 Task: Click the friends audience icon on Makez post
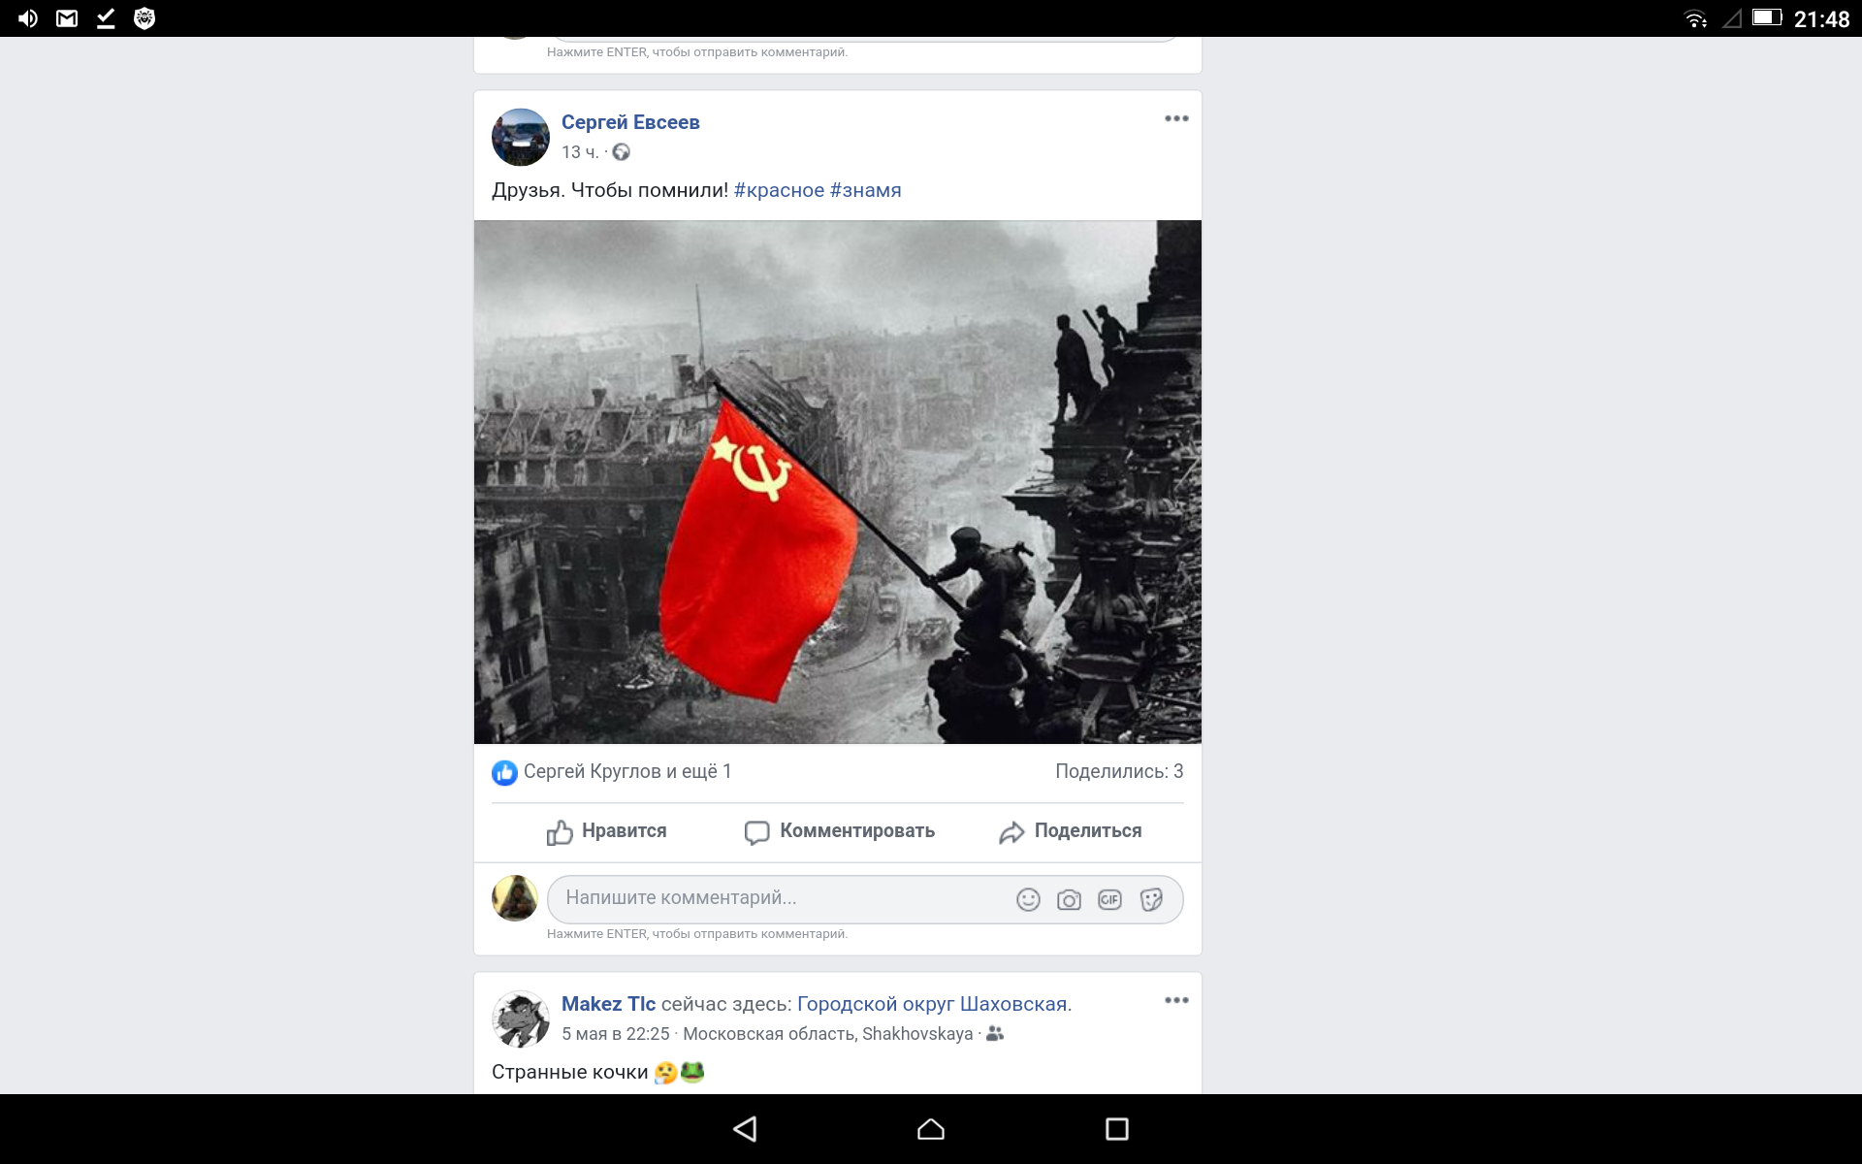click(995, 1034)
